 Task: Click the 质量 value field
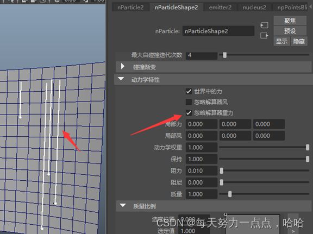202,194
